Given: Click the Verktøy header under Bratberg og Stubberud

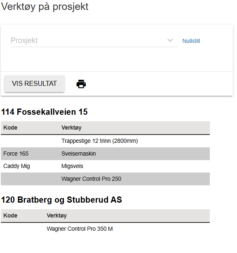Looking at the screenshot, I should pyautogui.click(x=57, y=215).
